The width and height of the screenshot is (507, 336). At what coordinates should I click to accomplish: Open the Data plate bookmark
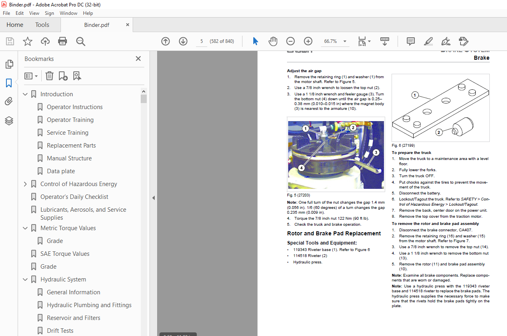(61, 171)
